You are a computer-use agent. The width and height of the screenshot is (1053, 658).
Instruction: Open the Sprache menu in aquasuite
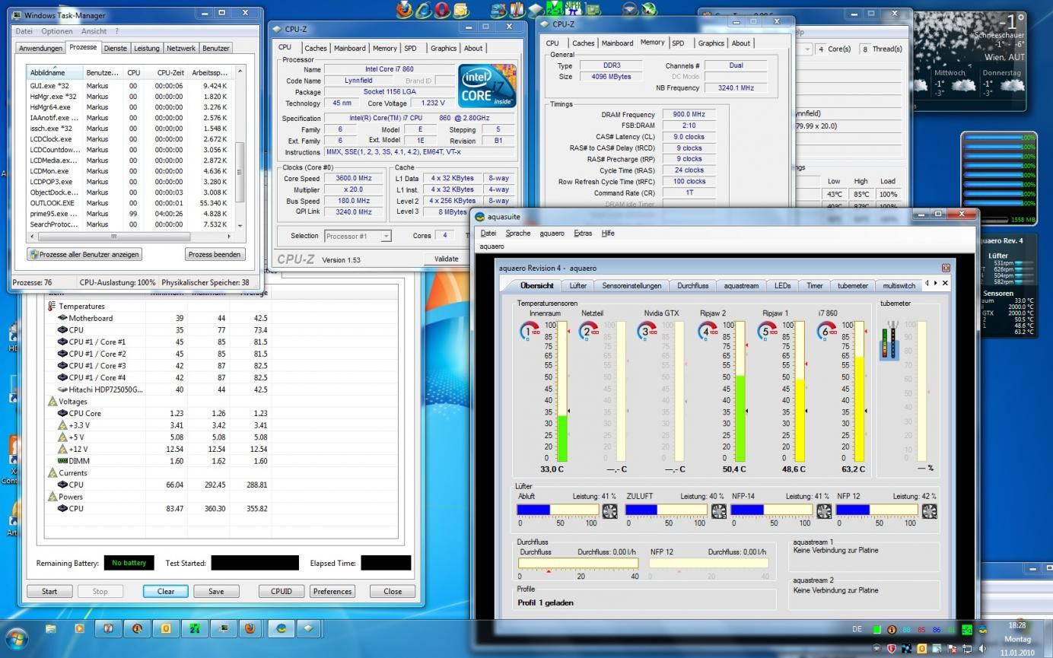tap(518, 233)
